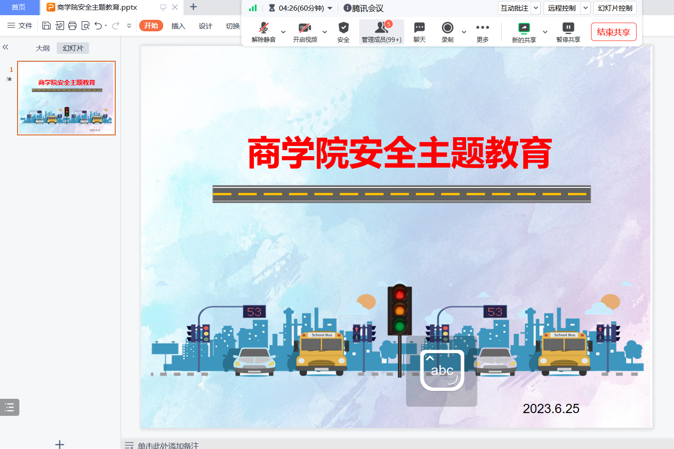Expand the audio options arrow beside 解除静音
Image resolution: width=674 pixels, height=449 pixels.
coord(283,32)
